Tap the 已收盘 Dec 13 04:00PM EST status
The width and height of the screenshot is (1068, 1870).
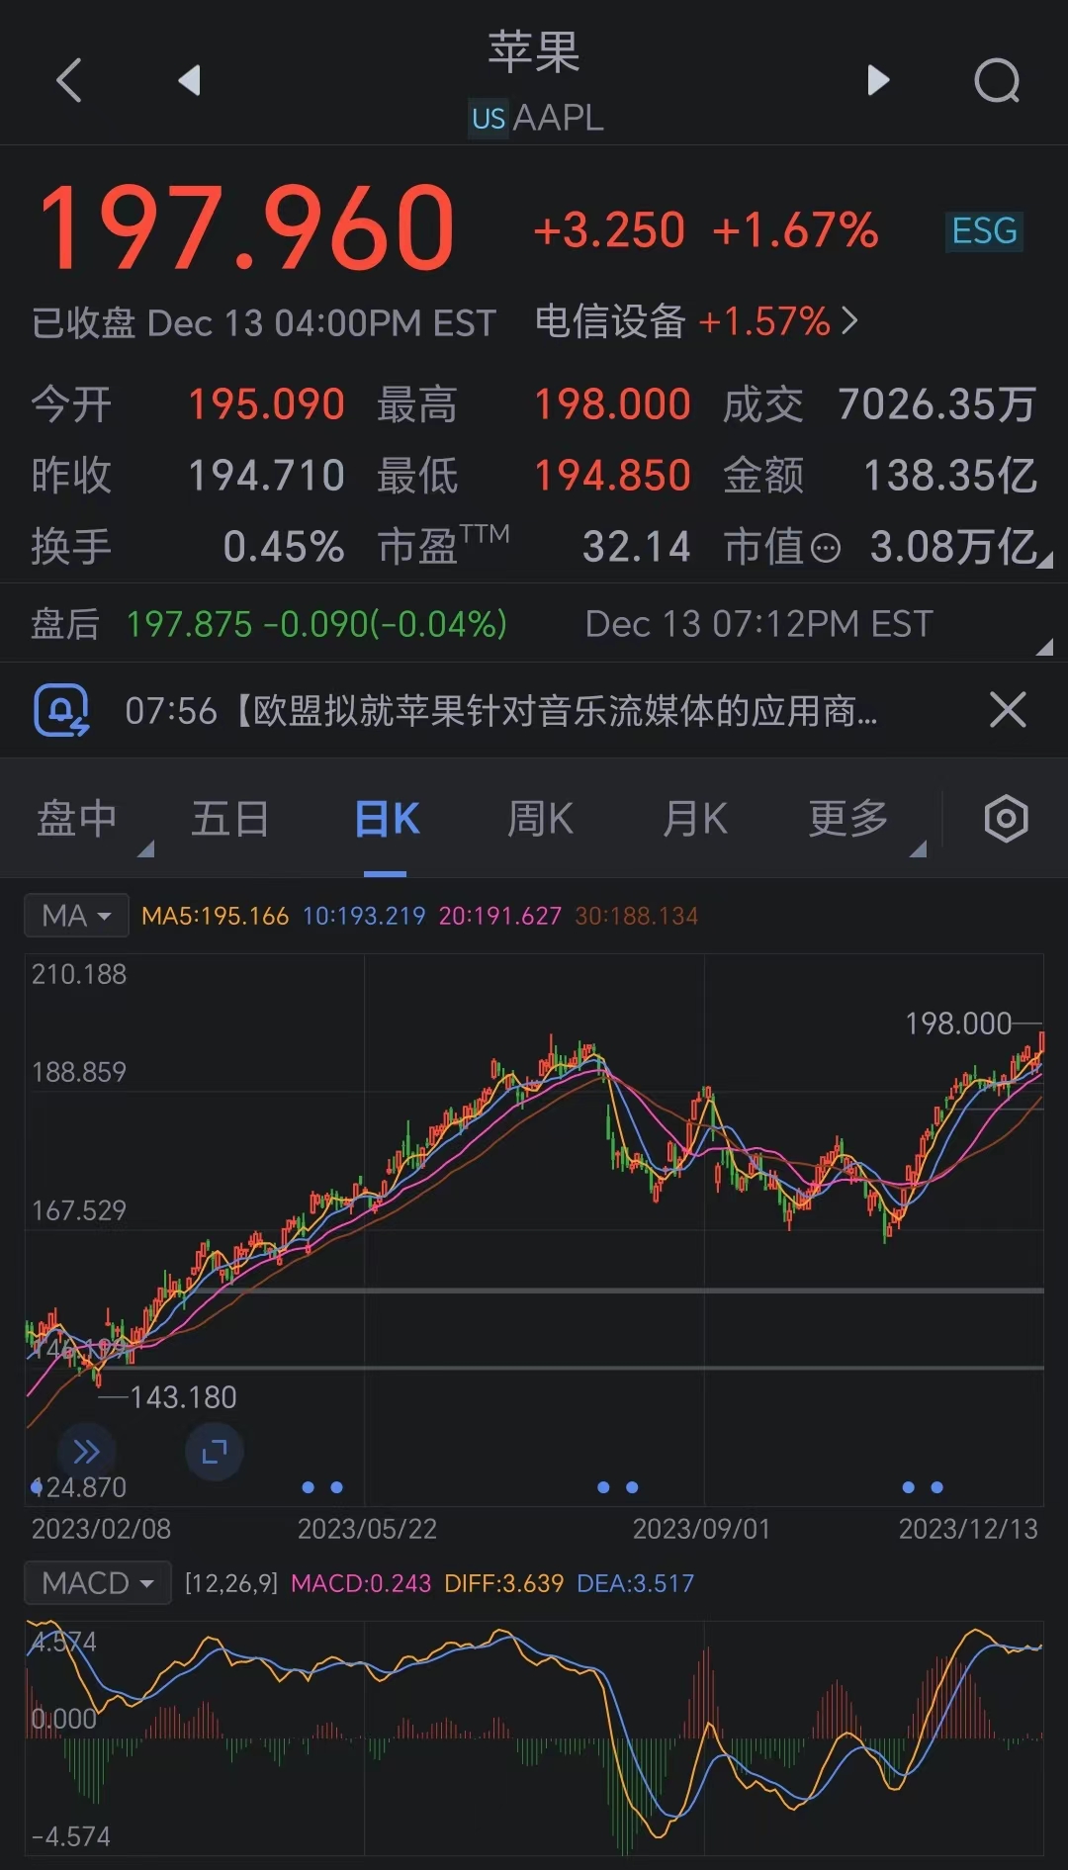[264, 323]
